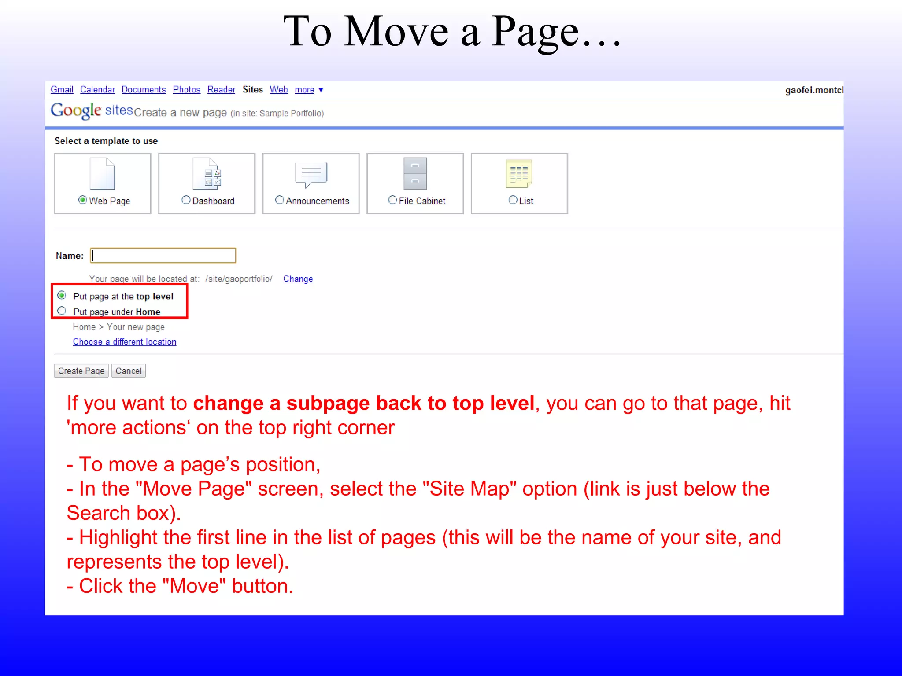The image size is (902, 676).
Task: Click the Announcements speech bubble icon
Action: 311,175
